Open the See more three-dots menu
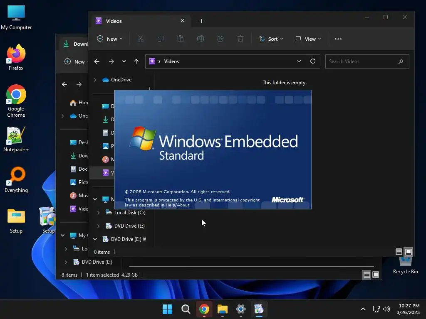This screenshot has height=319, width=426. [338, 39]
